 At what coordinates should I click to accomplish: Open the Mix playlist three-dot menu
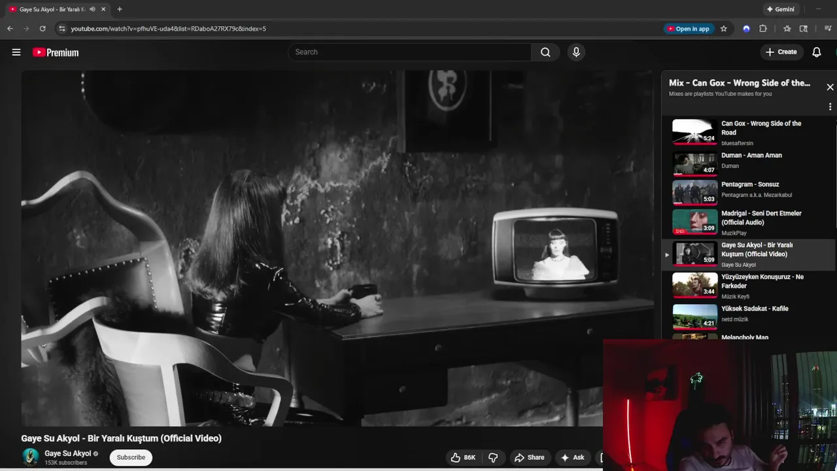pyautogui.click(x=830, y=107)
